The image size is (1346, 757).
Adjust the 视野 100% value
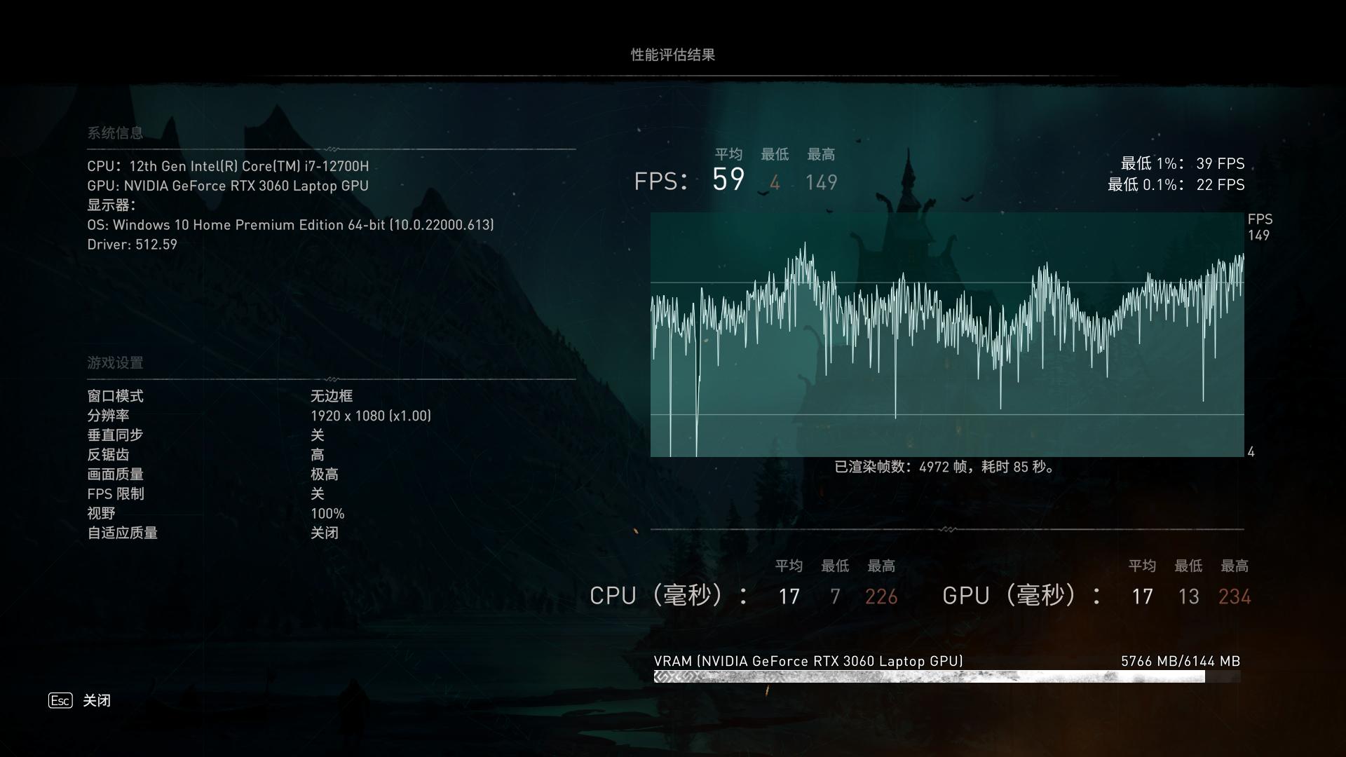327,513
